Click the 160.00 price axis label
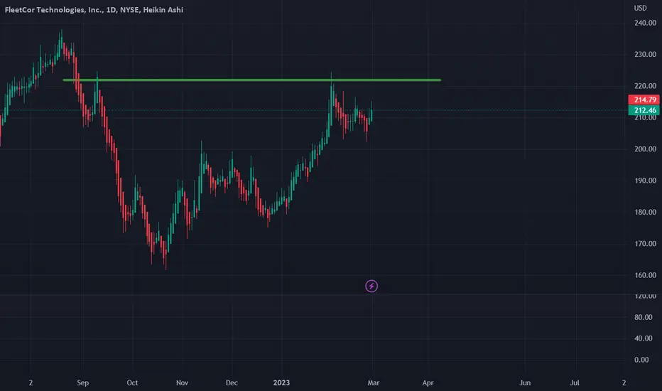The width and height of the screenshot is (662, 391). coord(645,275)
